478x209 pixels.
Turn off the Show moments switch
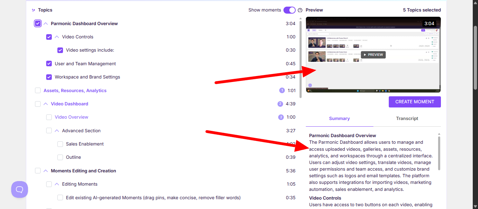point(289,10)
